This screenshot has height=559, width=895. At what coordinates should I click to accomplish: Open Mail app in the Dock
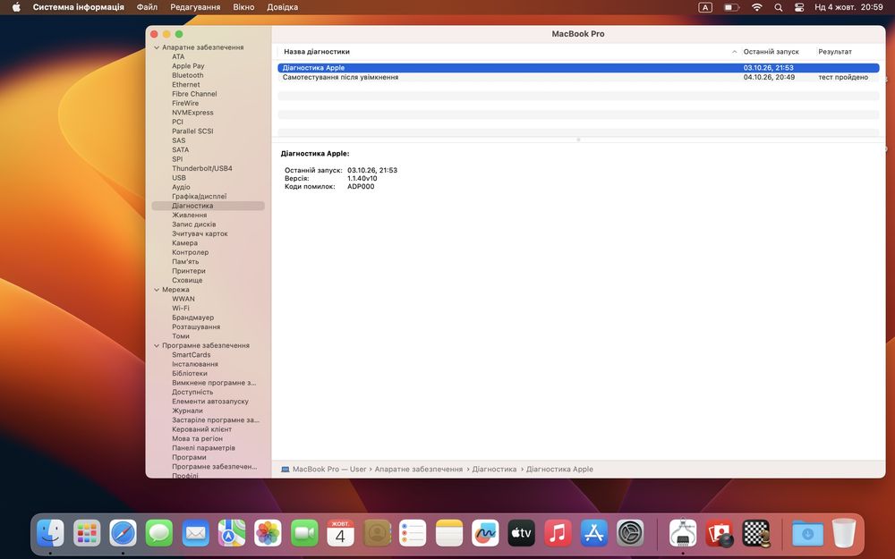(196, 533)
